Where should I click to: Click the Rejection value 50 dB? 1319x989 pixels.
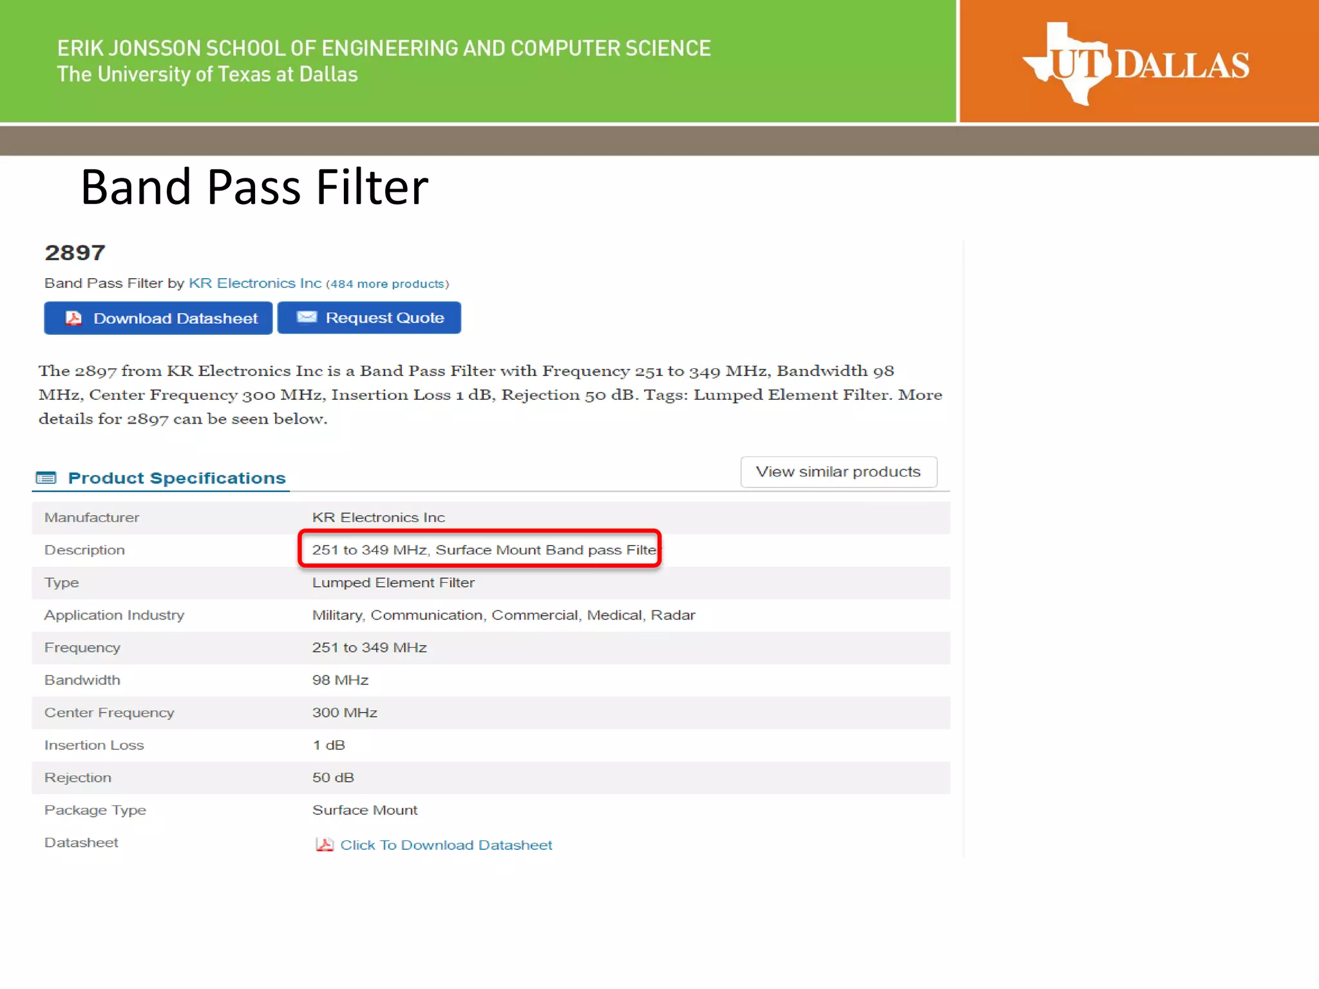pos(333,778)
